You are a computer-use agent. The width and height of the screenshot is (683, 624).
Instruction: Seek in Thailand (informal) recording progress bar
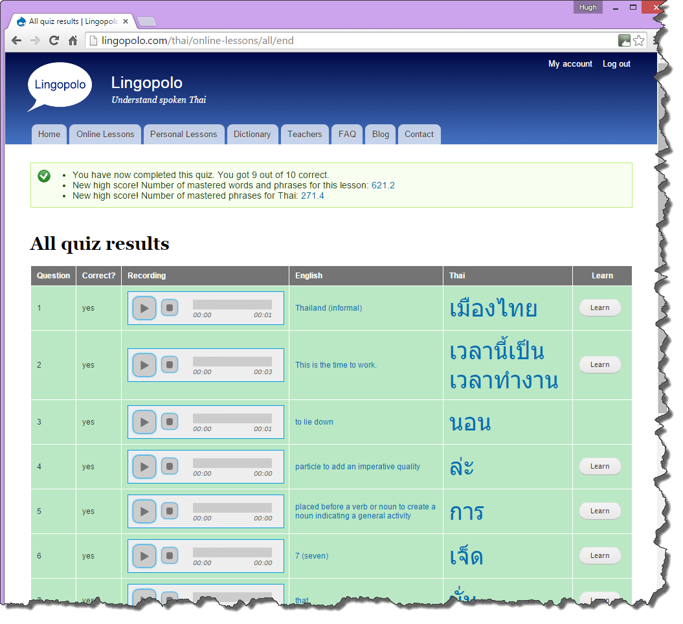pyautogui.click(x=232, y=304)
